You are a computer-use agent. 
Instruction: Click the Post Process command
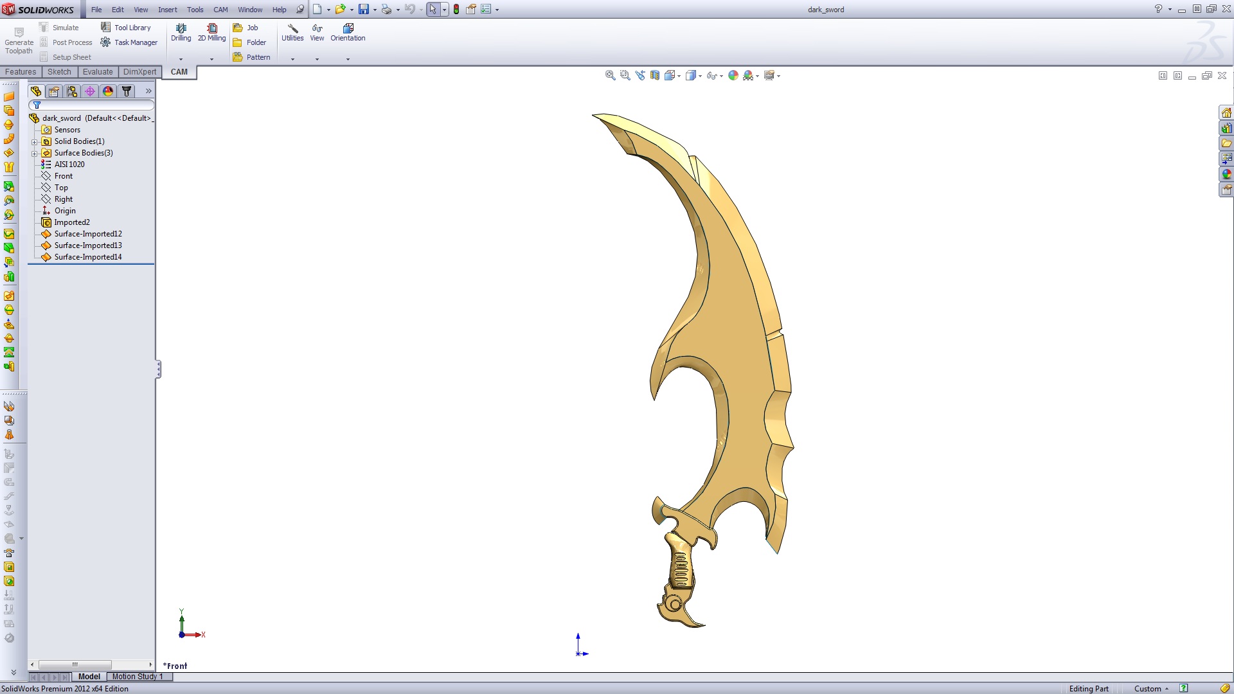[66, 42]
